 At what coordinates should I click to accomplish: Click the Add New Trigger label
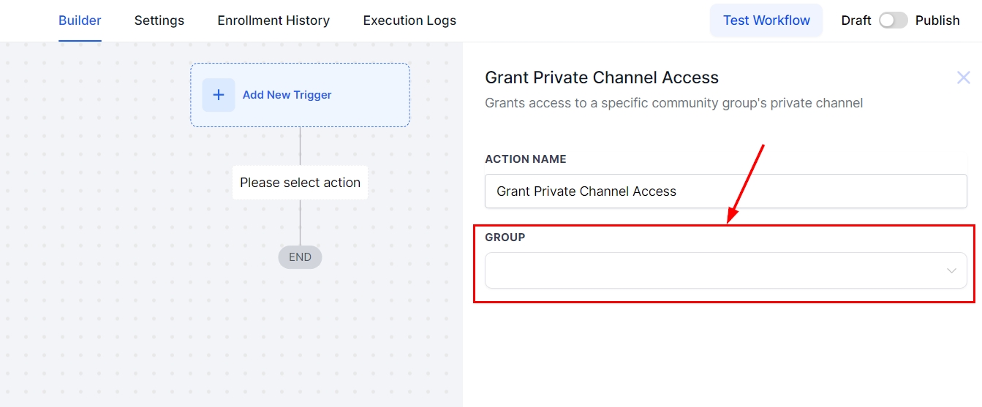coord(287,95)
